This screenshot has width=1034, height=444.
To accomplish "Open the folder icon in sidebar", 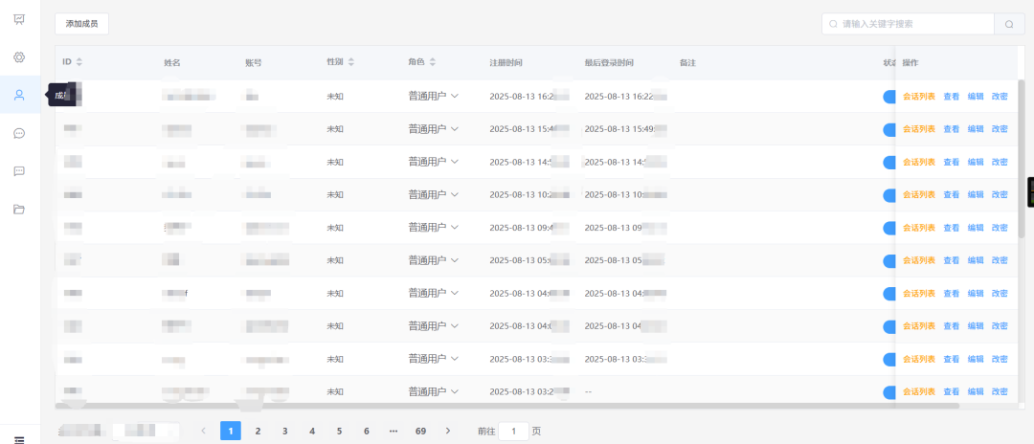I will coord(19,210).
